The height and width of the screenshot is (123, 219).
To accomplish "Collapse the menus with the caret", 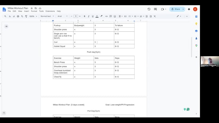I will point(187,16).
